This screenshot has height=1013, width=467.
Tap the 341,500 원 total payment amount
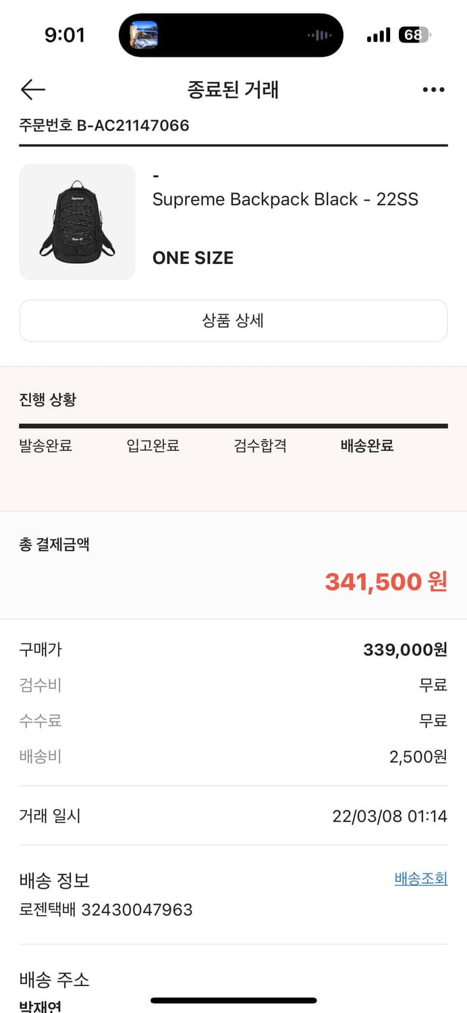[386, 581]
